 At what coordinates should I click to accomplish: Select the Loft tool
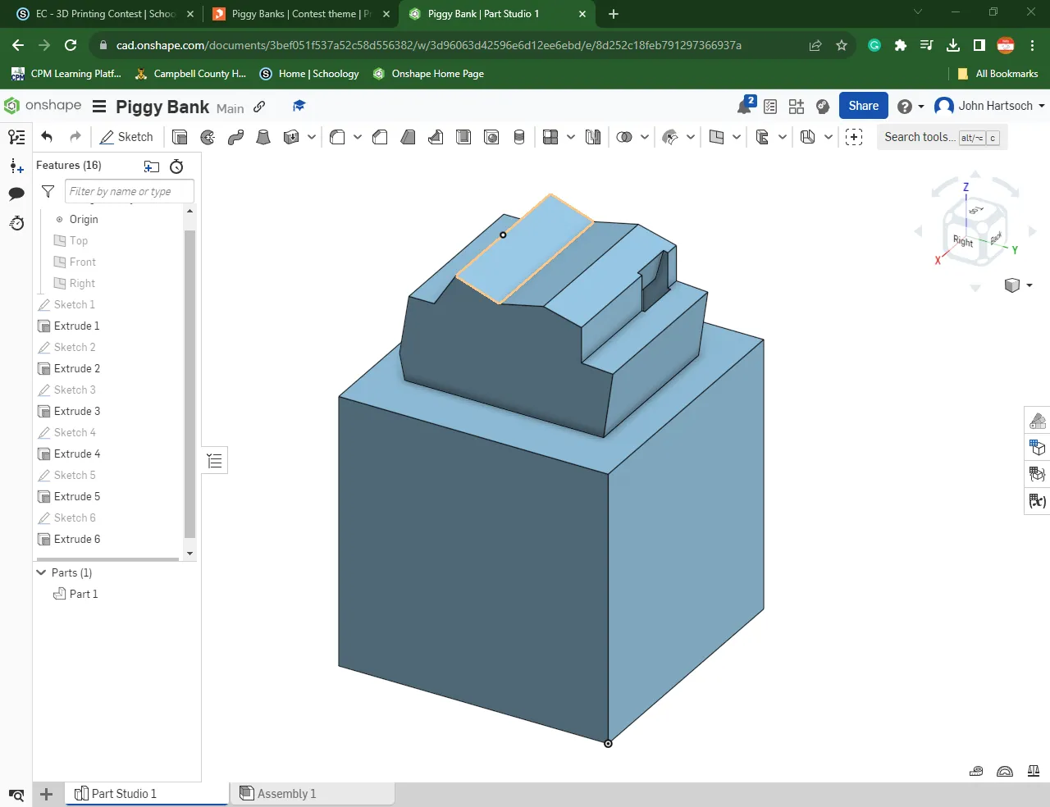coord(263,137)
